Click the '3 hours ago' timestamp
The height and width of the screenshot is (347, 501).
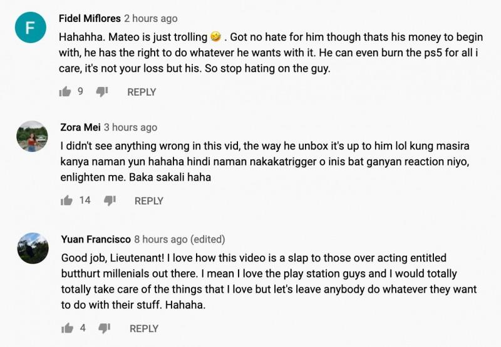130,128
